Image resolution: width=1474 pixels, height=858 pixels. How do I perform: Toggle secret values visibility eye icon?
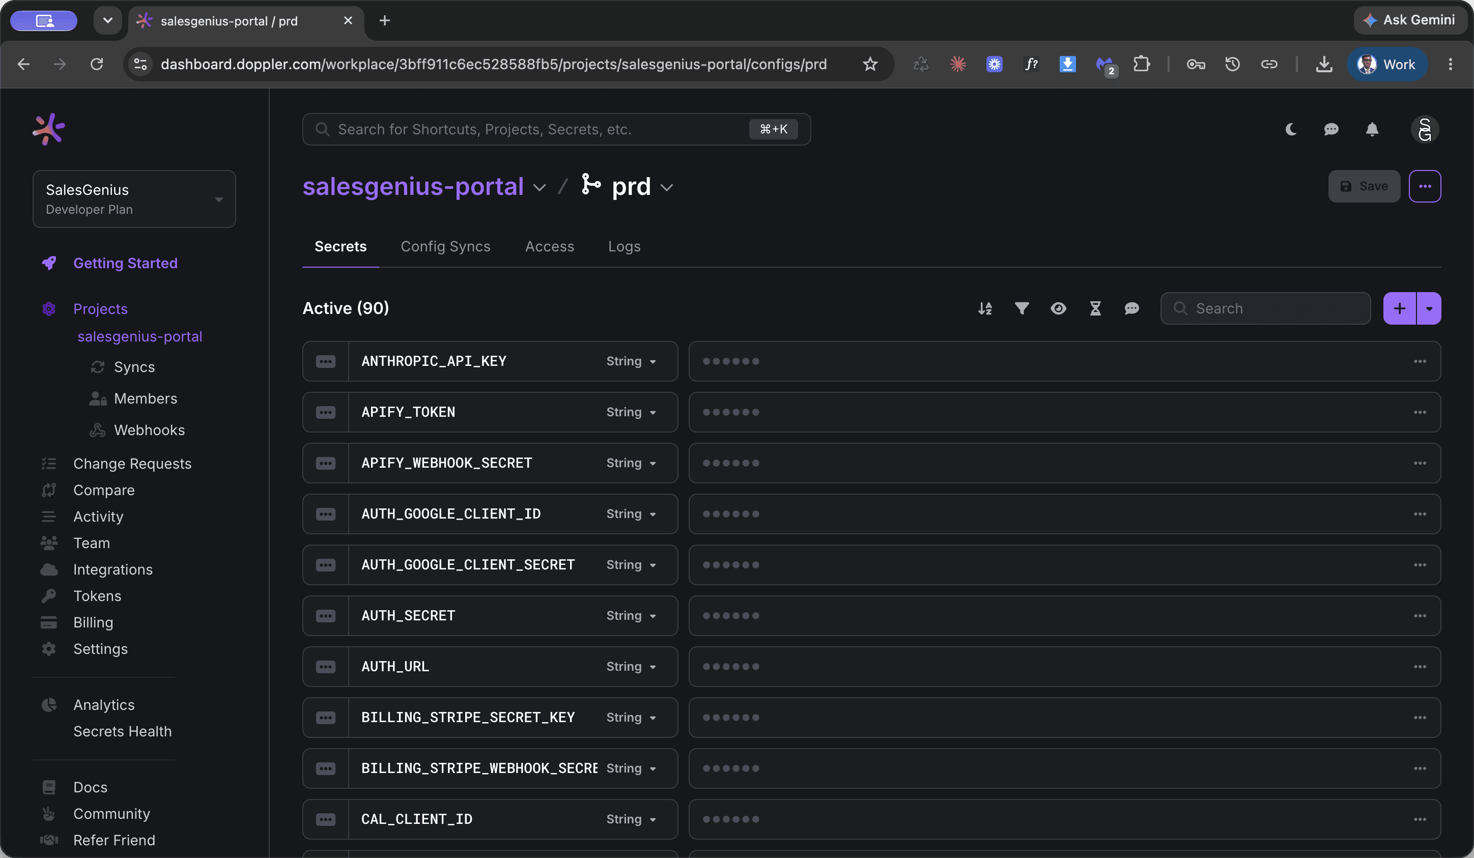(x=1058, y=308)
